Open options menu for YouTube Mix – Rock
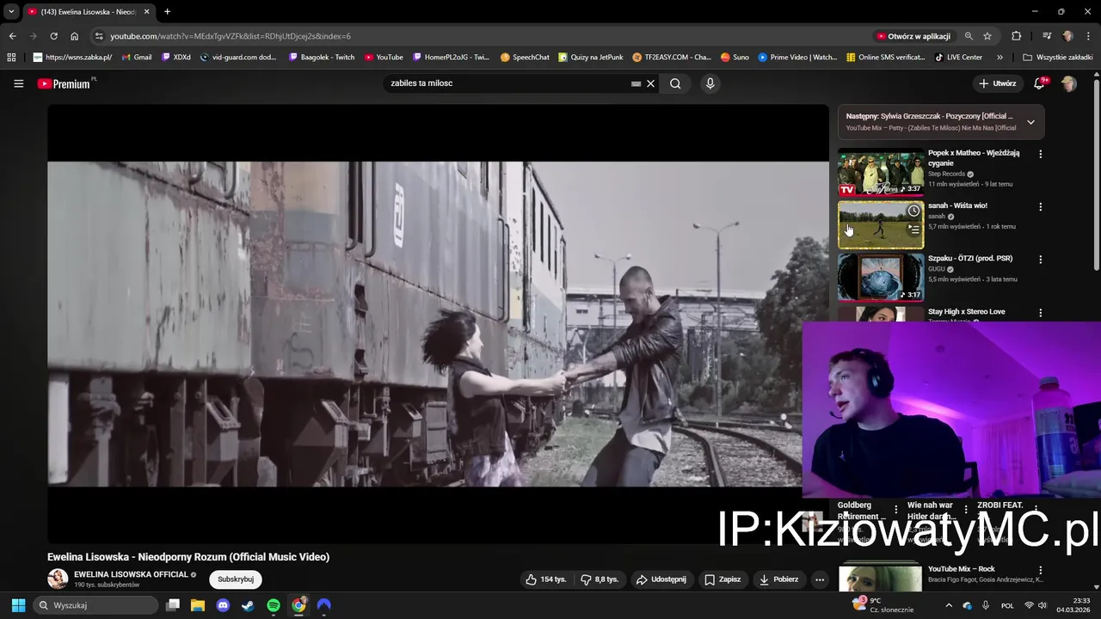Screen dimensions: 1101x619 click(x=1040, y=570)
